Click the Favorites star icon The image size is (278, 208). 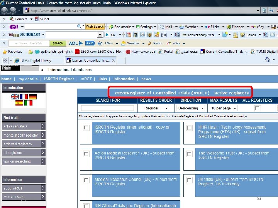5,52
